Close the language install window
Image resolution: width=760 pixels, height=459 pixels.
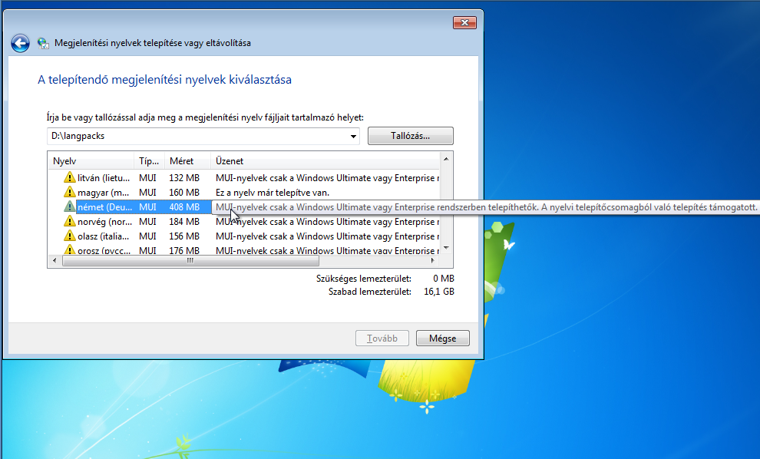464,22
